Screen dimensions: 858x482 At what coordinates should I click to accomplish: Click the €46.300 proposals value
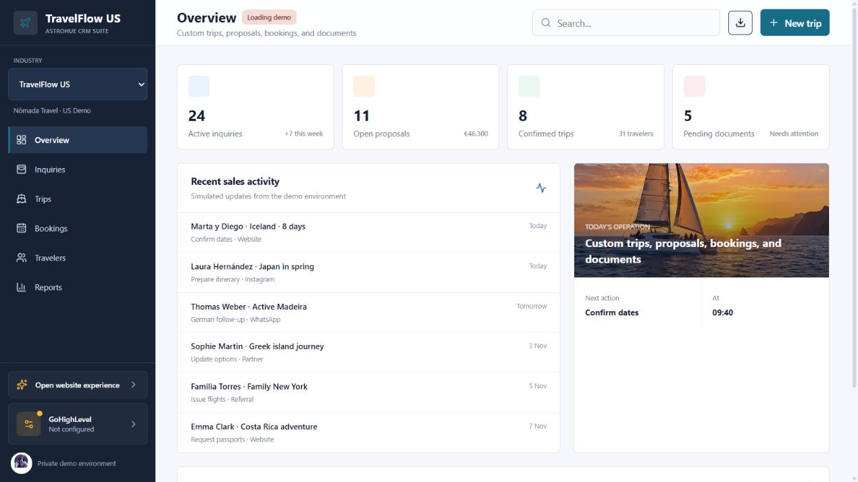[x=476, y=134]
